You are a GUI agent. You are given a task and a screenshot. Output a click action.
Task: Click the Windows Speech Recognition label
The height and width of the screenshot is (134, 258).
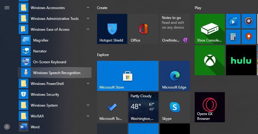tap(57, 73)
